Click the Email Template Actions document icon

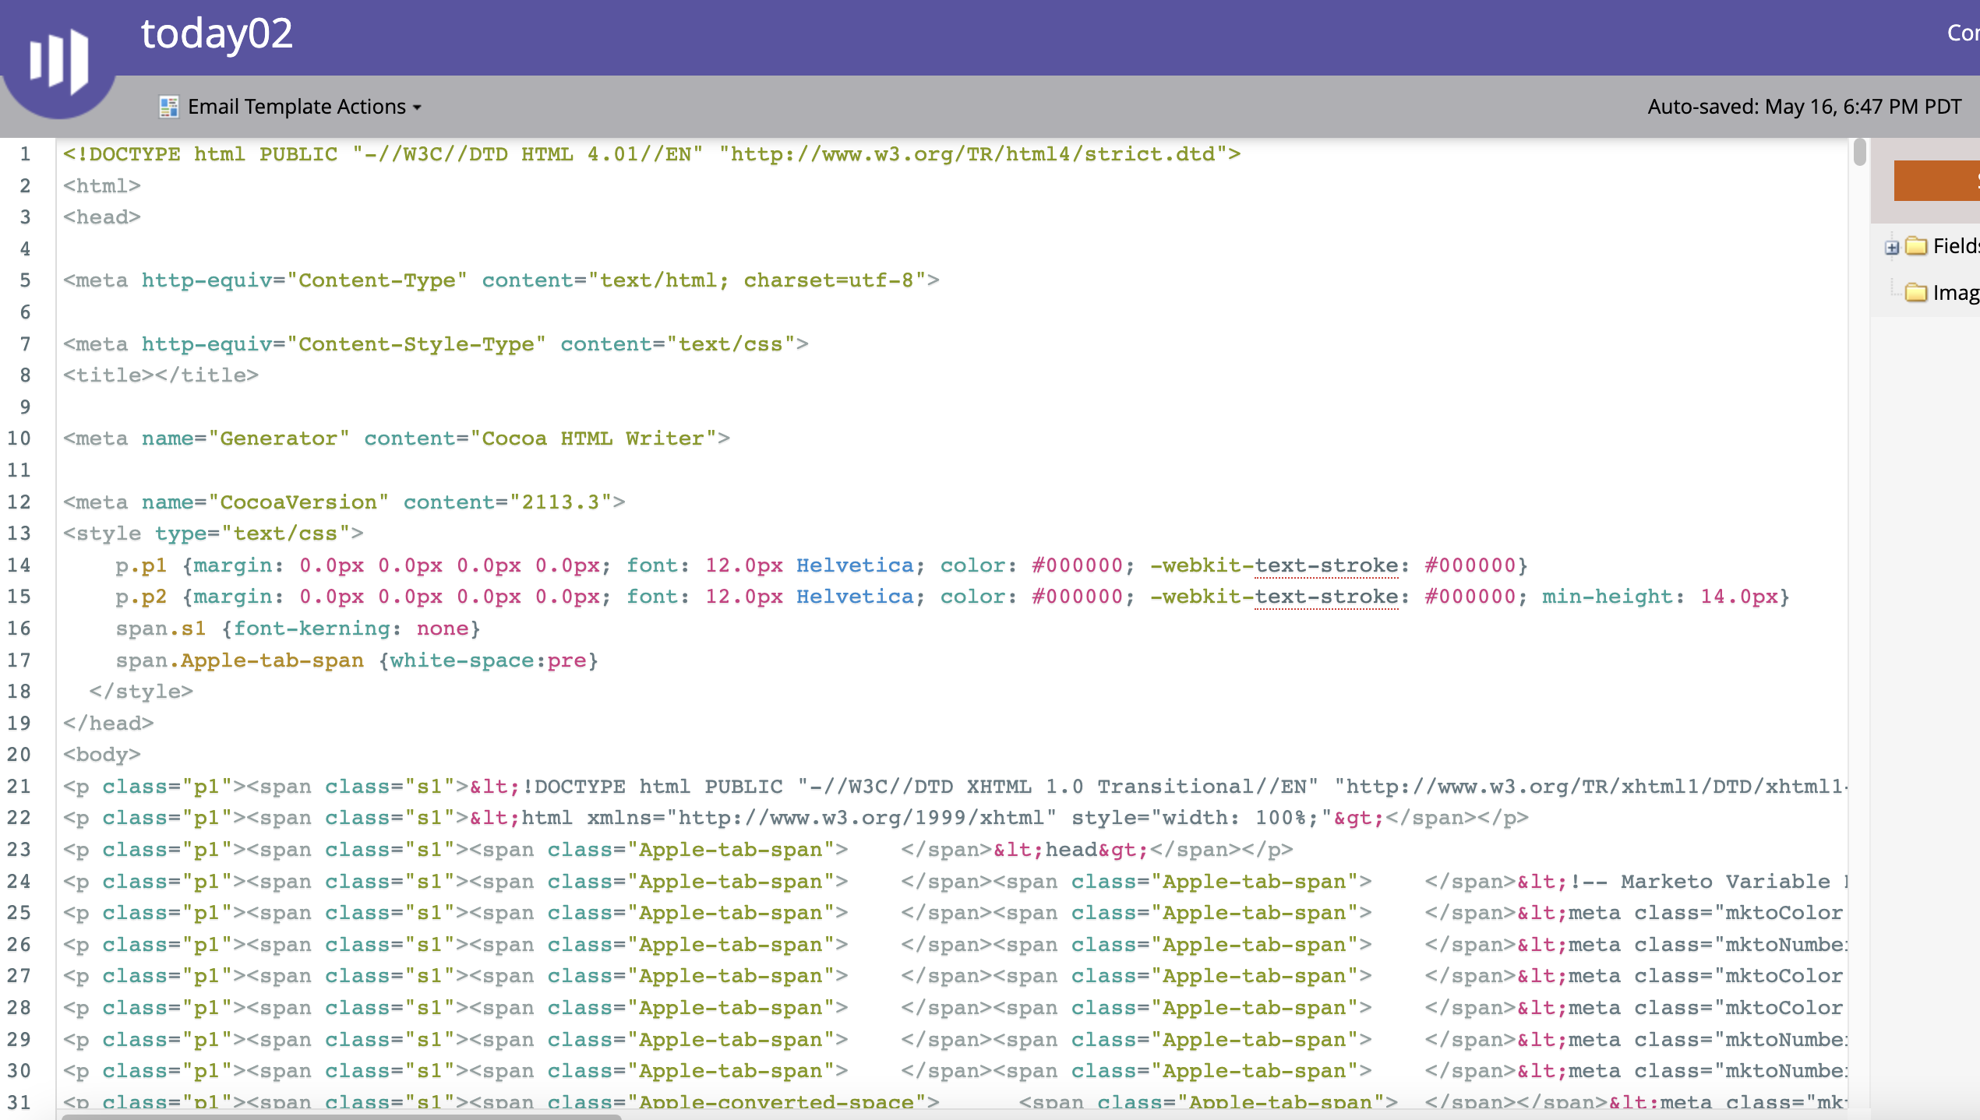(168, 106)
